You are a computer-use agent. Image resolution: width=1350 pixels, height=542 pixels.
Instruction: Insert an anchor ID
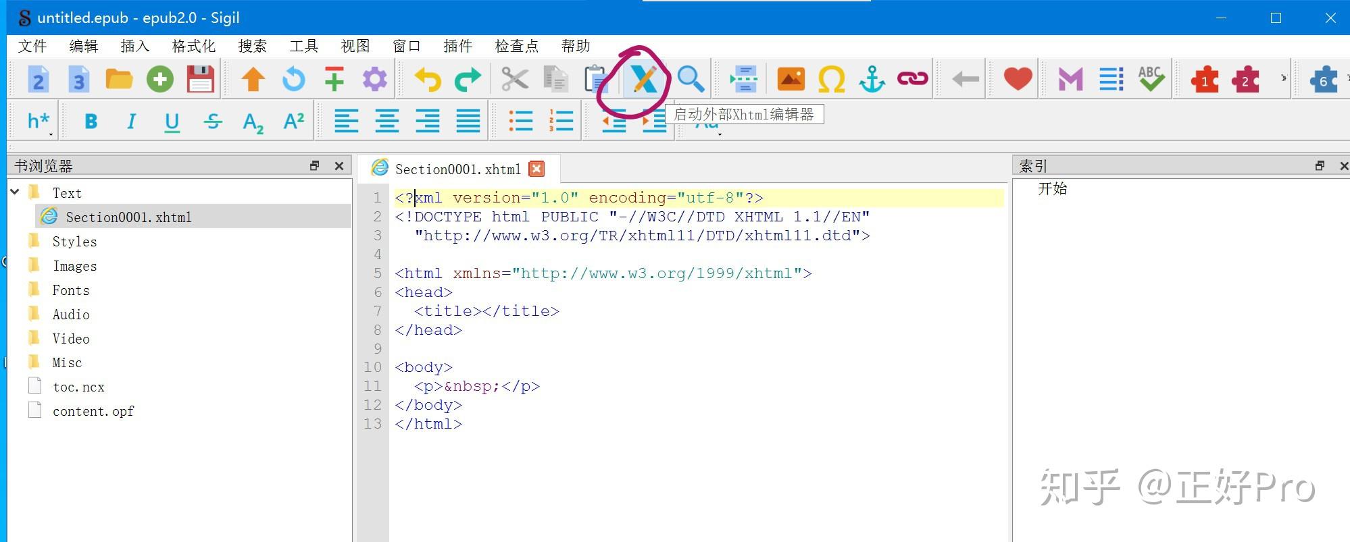[x=872, y=79]
